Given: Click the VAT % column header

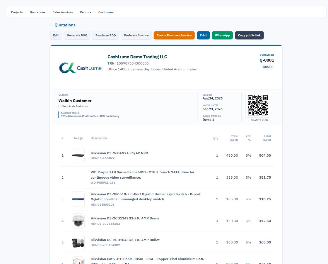Looking at the screenshot, I should (248, 138).
